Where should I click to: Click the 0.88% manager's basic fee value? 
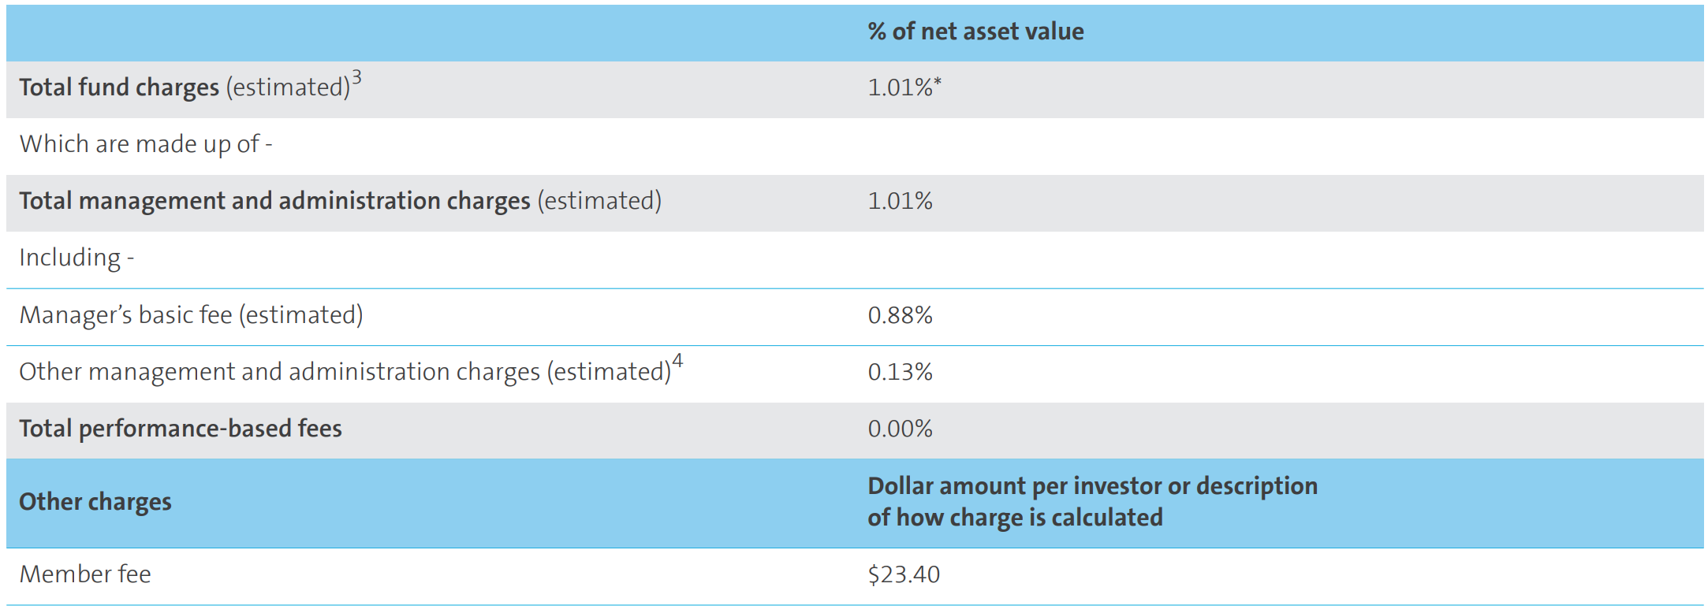[x=900, y=315]
